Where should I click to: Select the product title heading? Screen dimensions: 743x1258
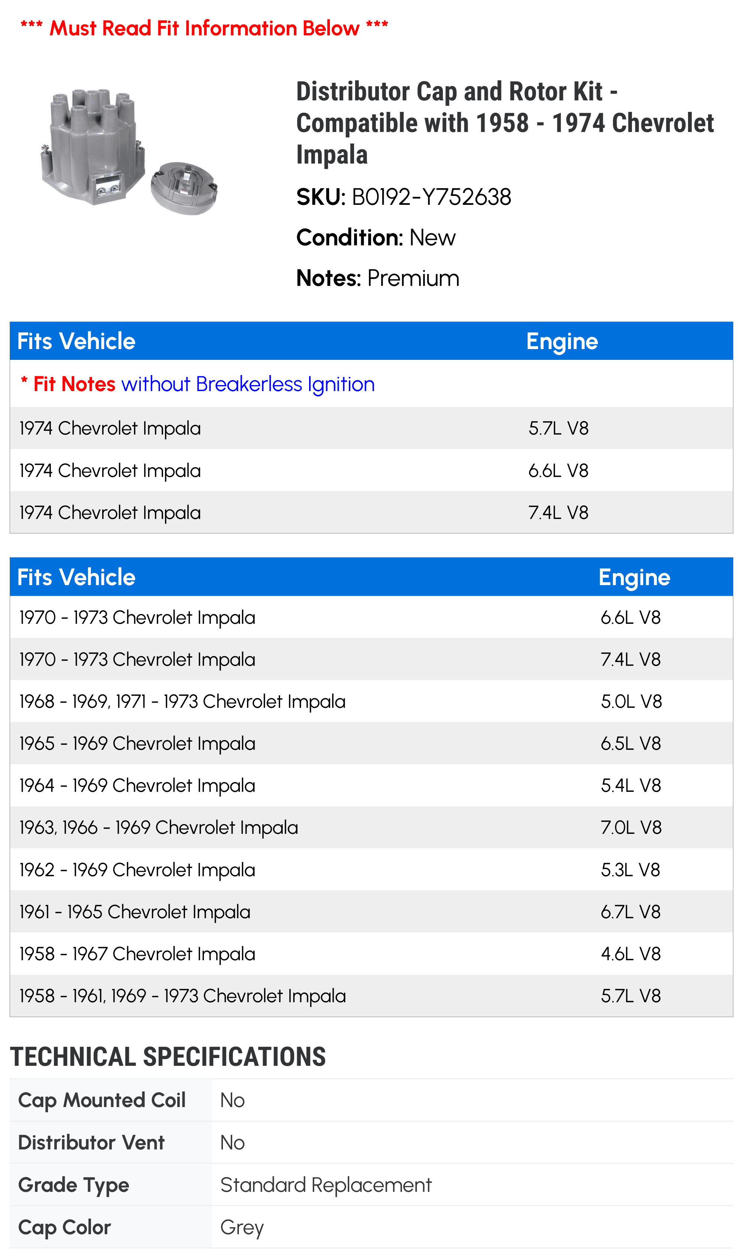tap(504, 123)
